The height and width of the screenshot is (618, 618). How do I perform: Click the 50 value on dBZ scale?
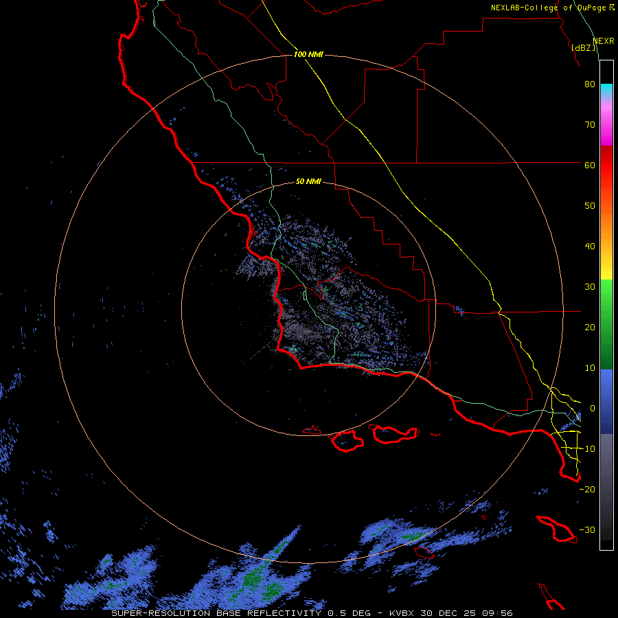[590, 206]
